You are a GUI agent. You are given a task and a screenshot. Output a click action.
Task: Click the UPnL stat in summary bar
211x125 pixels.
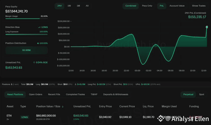click(x=148, y=84)
